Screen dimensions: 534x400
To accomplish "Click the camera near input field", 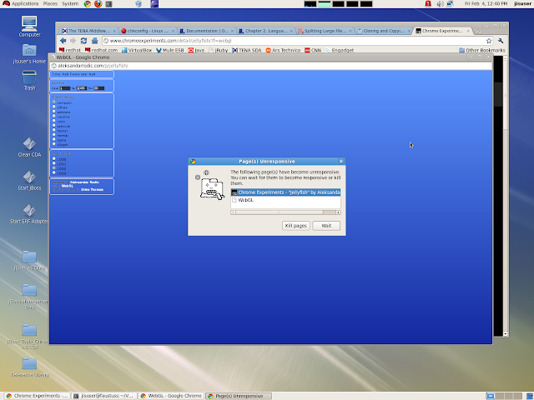I will click(65, 88).
